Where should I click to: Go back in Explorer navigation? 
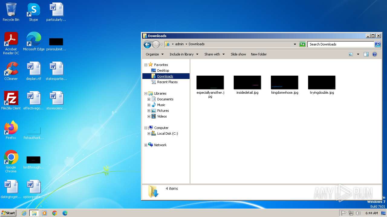[x=147, y=44]
